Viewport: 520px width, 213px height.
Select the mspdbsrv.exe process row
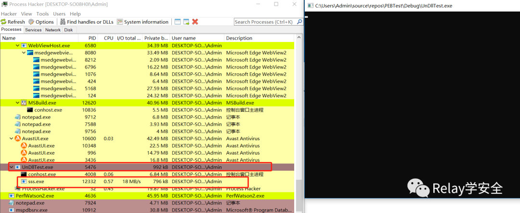147,210
